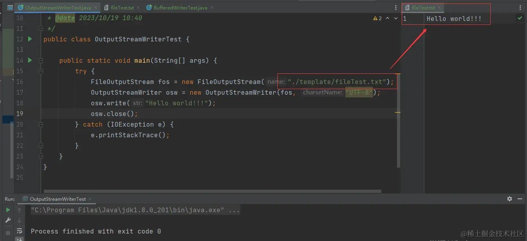Viewport: 527px width, 241px height.
Task: Collapse the comment block at line 11
Action: 40,28
